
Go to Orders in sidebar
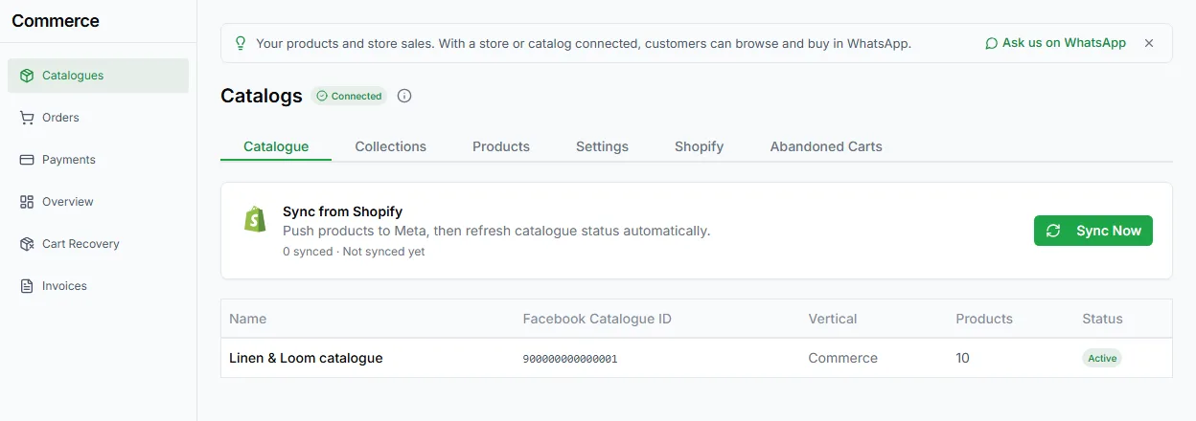(x=98, y=118)
